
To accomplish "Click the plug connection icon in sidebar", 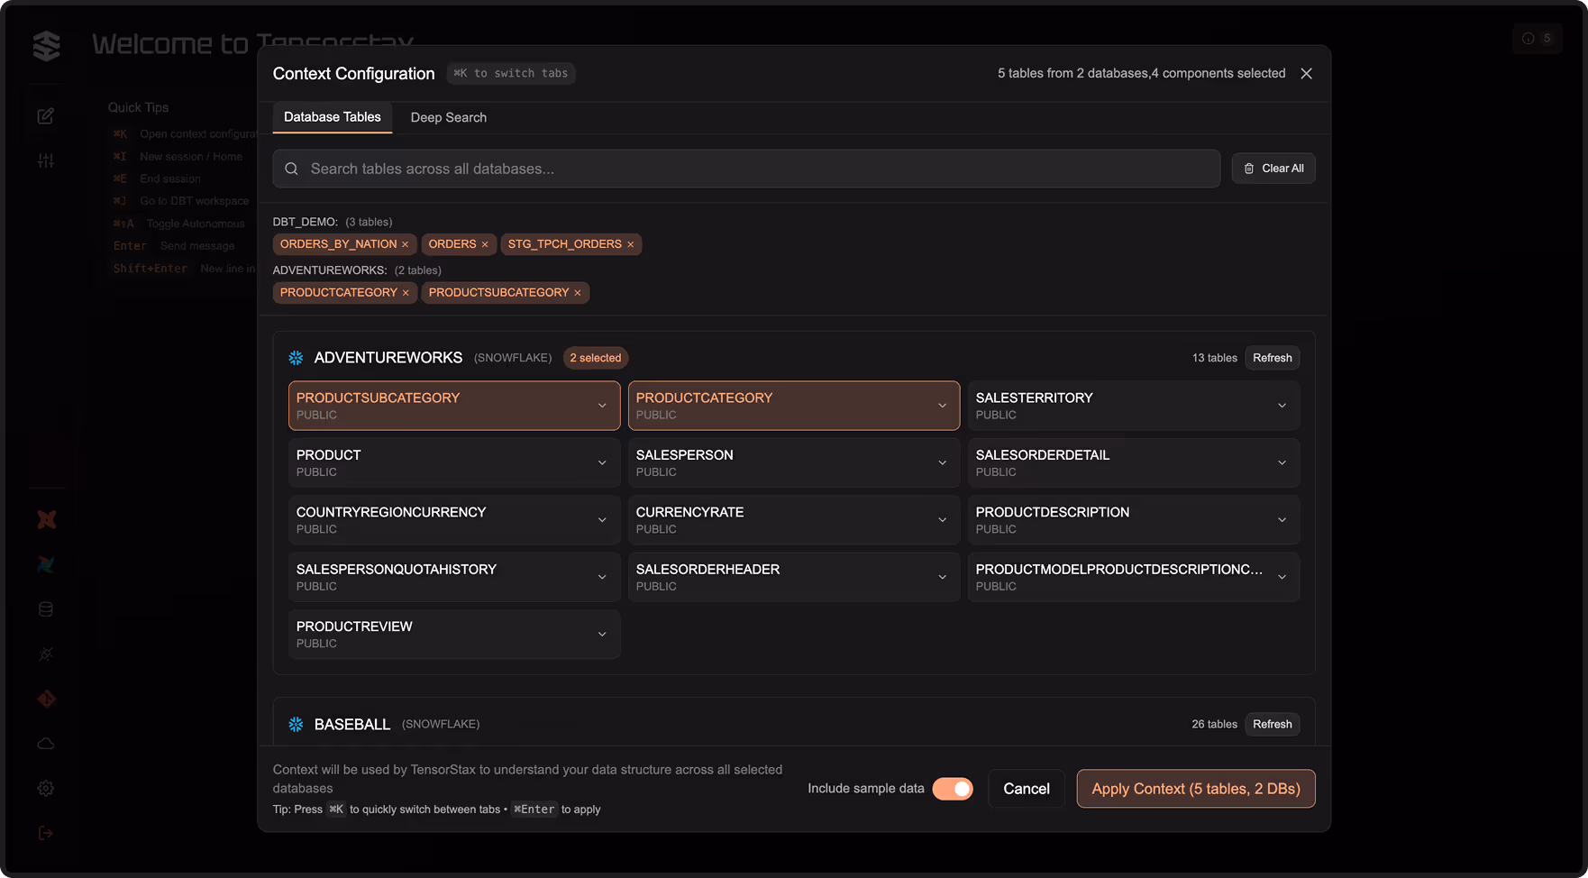I will pyautogui.click(x=46, y=654).
